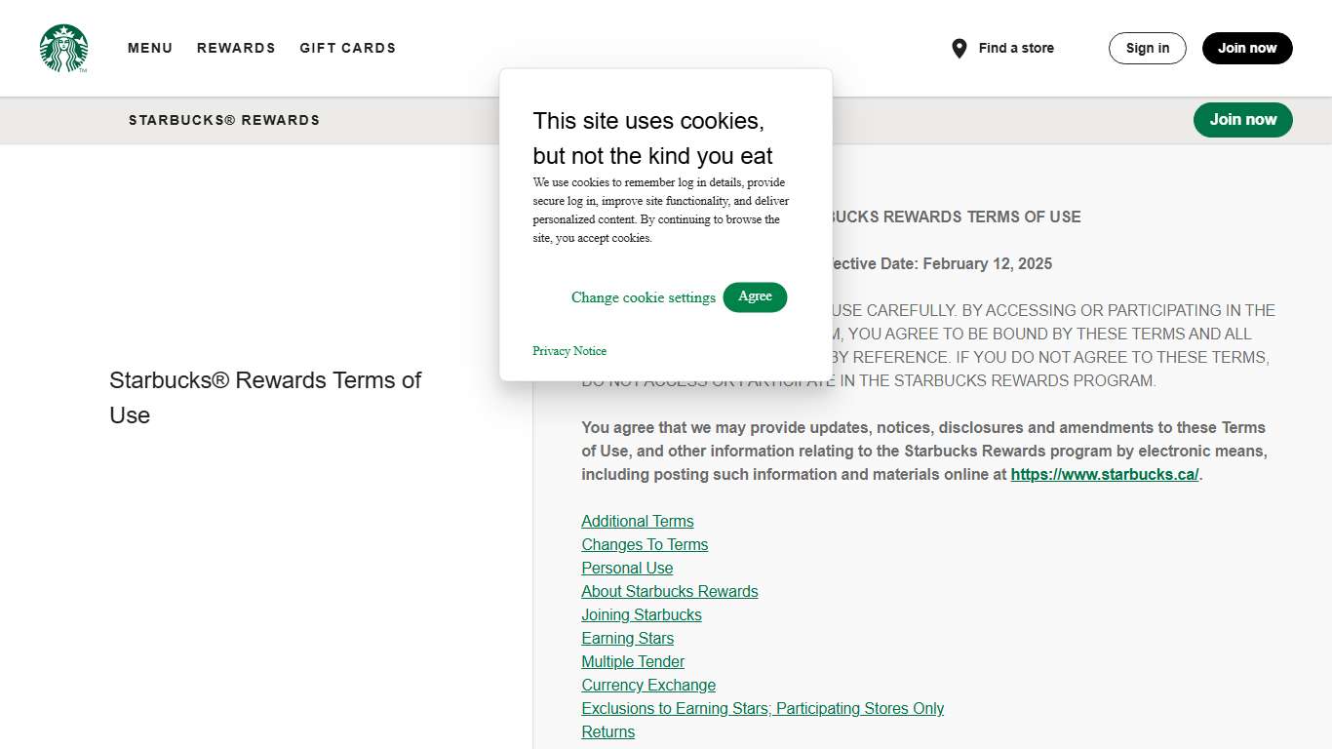1332x749 pixels.
Task: Open the MENU navigation item
Action: (150, 48)
